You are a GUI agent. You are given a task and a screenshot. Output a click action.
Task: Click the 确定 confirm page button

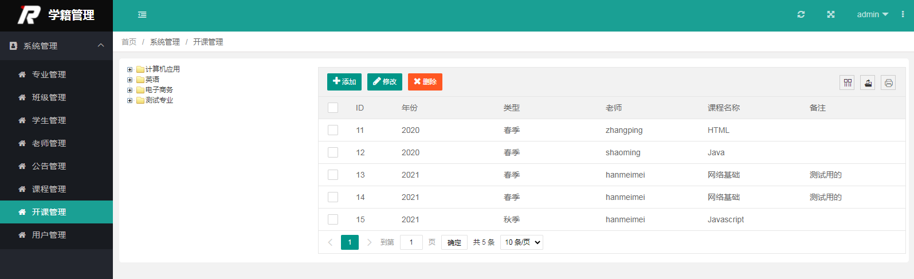(x=454, y=242)
